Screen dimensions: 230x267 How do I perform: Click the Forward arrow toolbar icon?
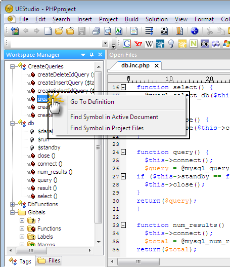point(37,31)
